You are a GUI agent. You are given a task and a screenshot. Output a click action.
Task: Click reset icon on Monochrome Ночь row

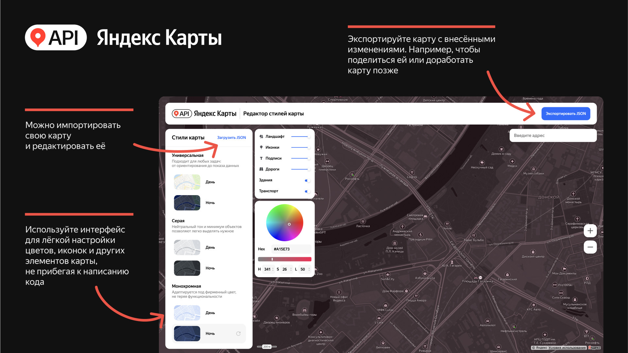(x=238, y=334)
